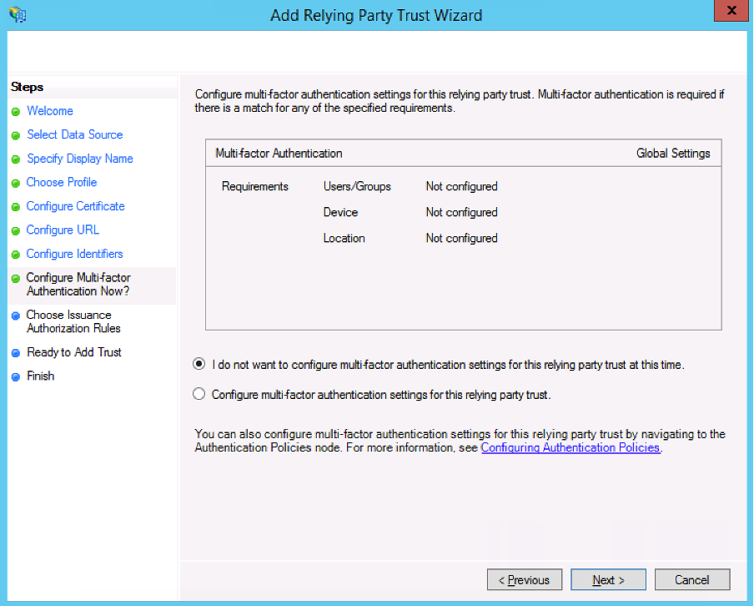Screen dimensions: 754x606
Task: Close the wizard with red X button
Action: [x=731, y=12]
